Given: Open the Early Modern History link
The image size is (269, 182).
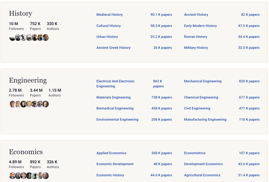Looking at the screenshot, I should (x=200, y=26).
